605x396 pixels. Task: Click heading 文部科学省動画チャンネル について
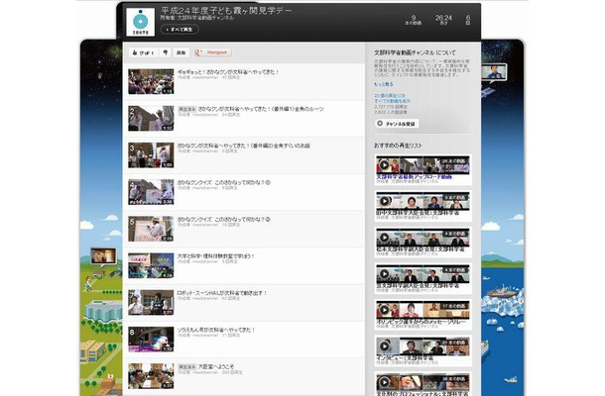coord(415,52)
